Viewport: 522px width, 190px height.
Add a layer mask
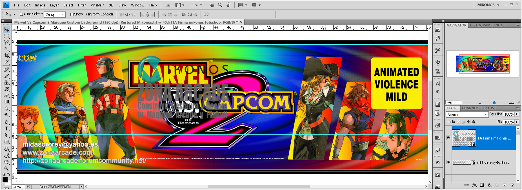pos(482,185)
